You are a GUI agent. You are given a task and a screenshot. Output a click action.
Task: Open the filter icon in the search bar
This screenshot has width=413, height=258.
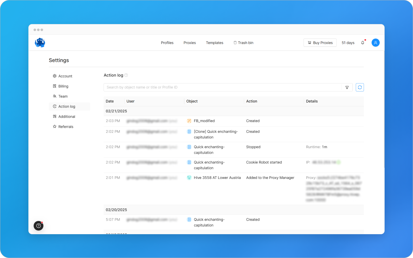(347, 87)
